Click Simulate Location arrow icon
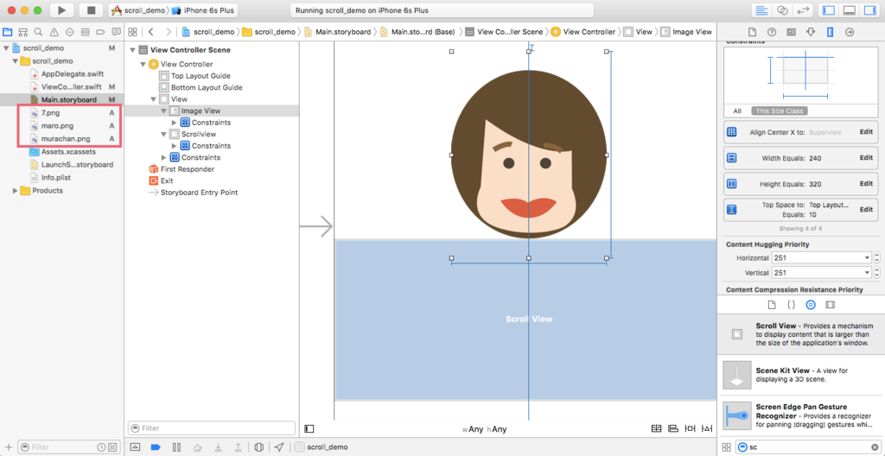Screen dimensions: 885x456 279,447
